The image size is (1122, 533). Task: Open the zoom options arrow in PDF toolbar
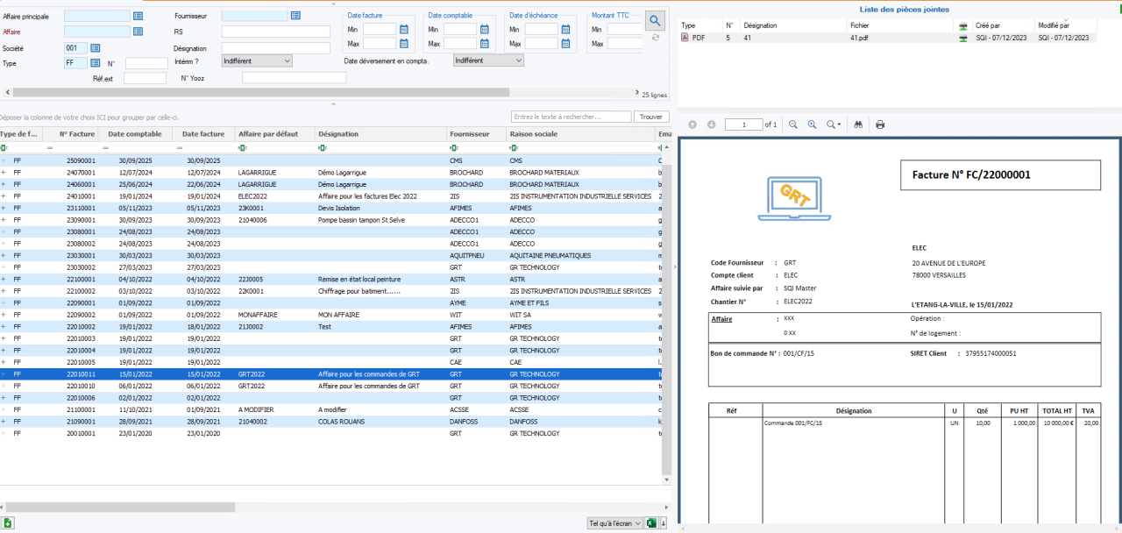point(839,124)
